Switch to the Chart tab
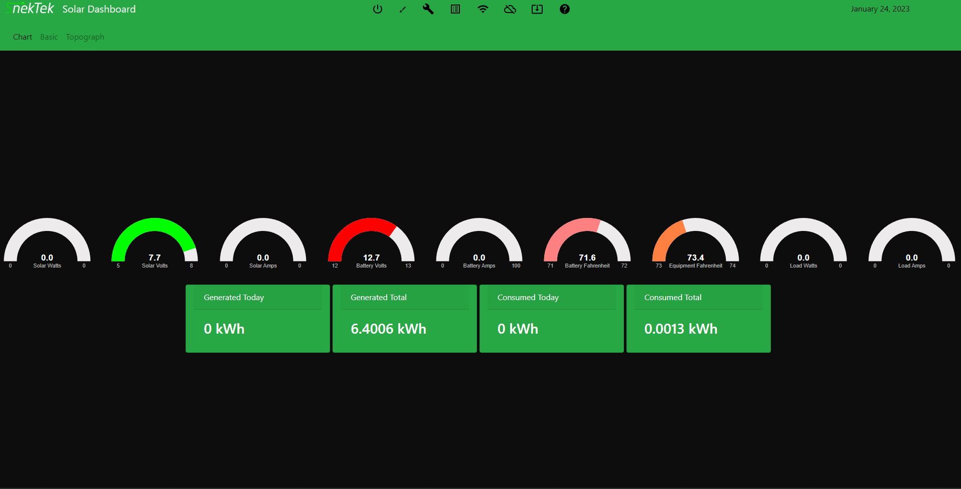Screen dimensions: 961x489 [23, 37]
